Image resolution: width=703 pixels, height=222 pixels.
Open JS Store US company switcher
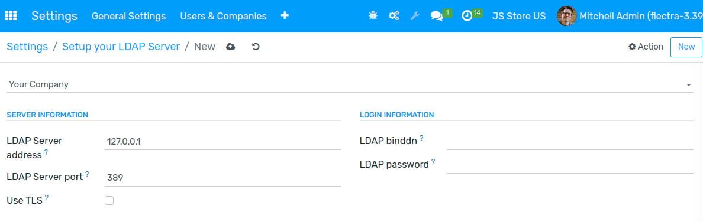click(519, 16)
